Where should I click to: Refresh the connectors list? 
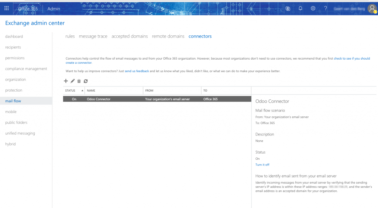click(x=86, y=81)
